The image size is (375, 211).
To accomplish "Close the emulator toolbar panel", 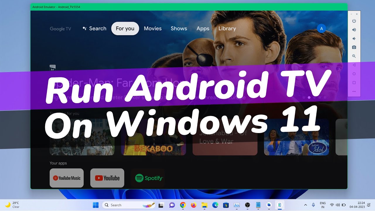I will (x=357, y=14).
